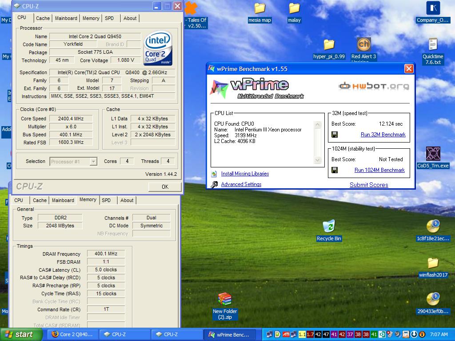Click the hwbot.org logo in wPrime
This screenshot has width=455, height=341.
[x=374, y=86]
